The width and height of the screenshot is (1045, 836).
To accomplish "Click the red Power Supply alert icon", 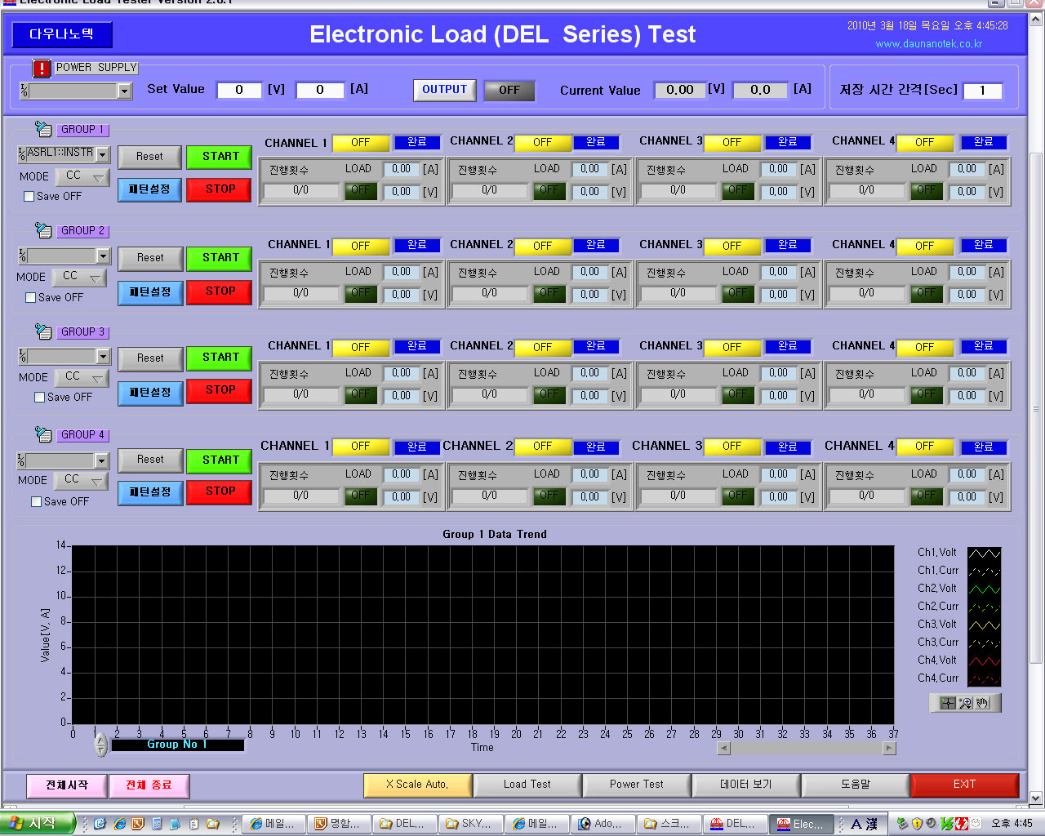I will point(42,69).
